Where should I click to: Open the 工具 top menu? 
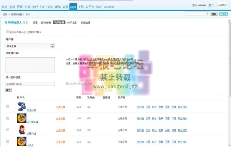(81, 7)
